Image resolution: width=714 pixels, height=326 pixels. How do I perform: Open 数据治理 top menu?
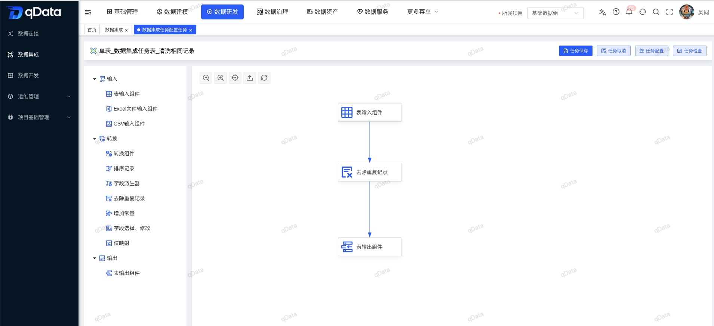(x=273, y=12)
